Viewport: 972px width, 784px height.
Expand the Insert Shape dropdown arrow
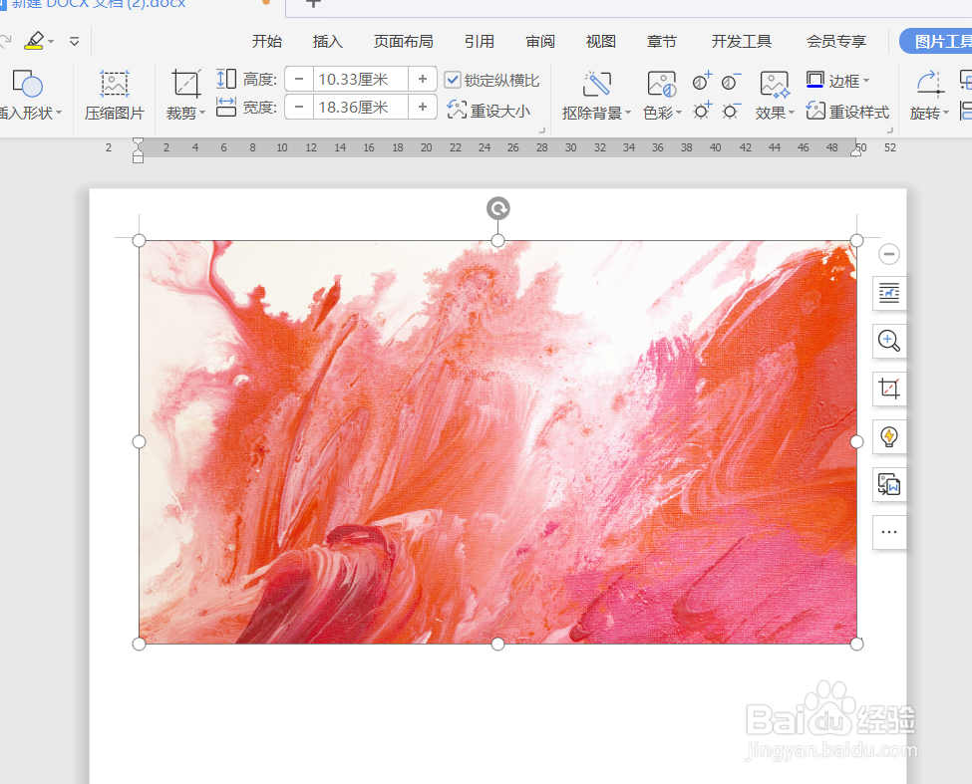pos(59,114)
